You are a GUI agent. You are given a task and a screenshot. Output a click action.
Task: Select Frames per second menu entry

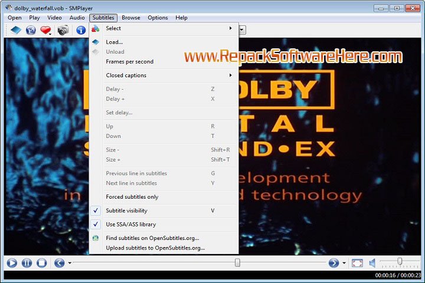click(164, 61)
